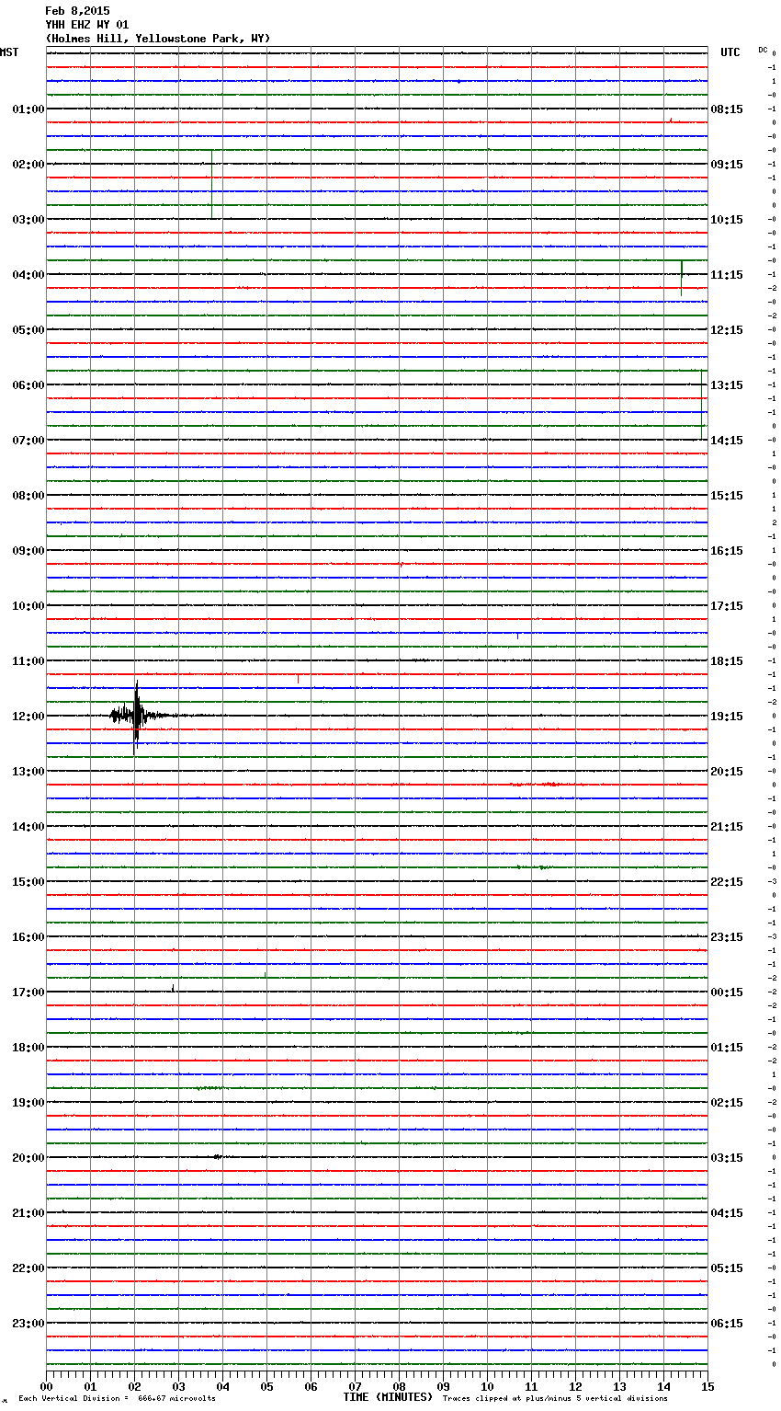Image resolution: width=781 pixels, height=1411 pixels.
Task: Click minute '08' on the bottom axis
Action: coord(399,1386)
